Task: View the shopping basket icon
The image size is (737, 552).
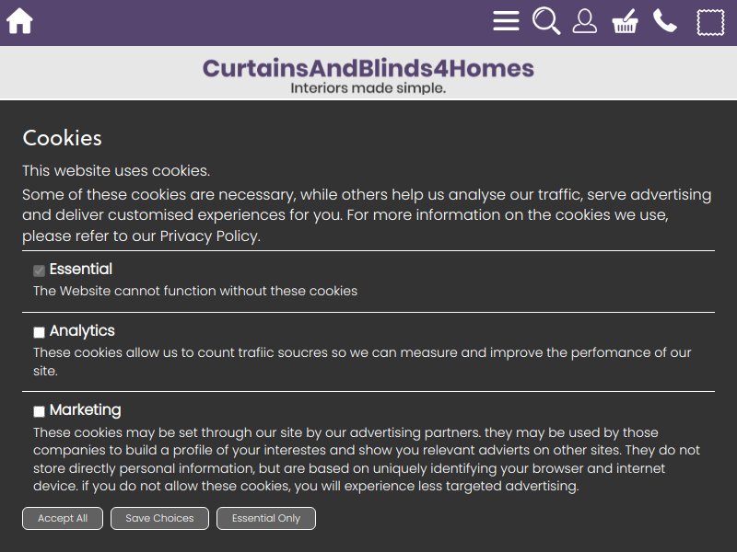Action: point(626,21)
